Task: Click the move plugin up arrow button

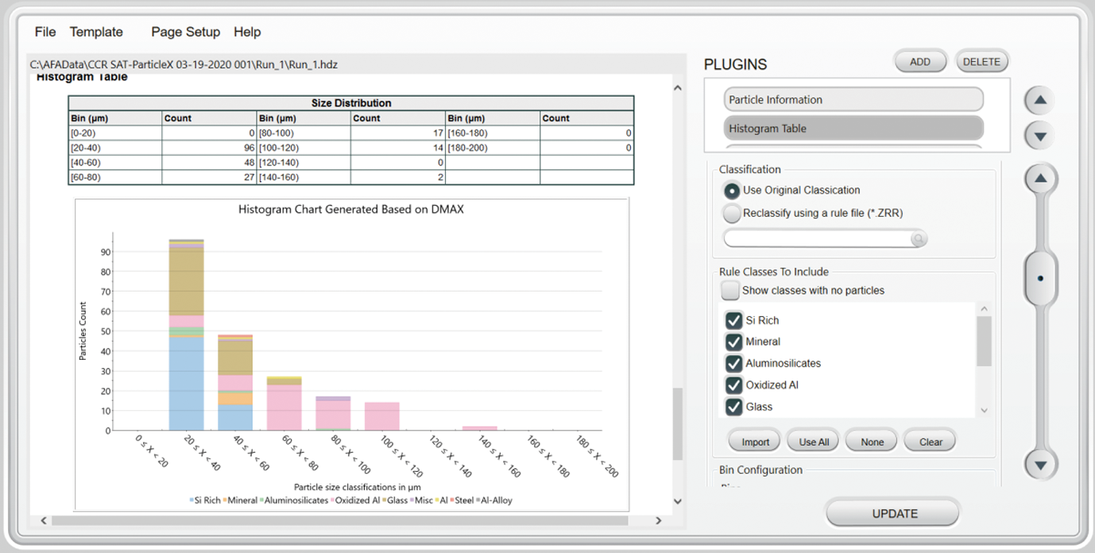Action: click(1039, 101)
